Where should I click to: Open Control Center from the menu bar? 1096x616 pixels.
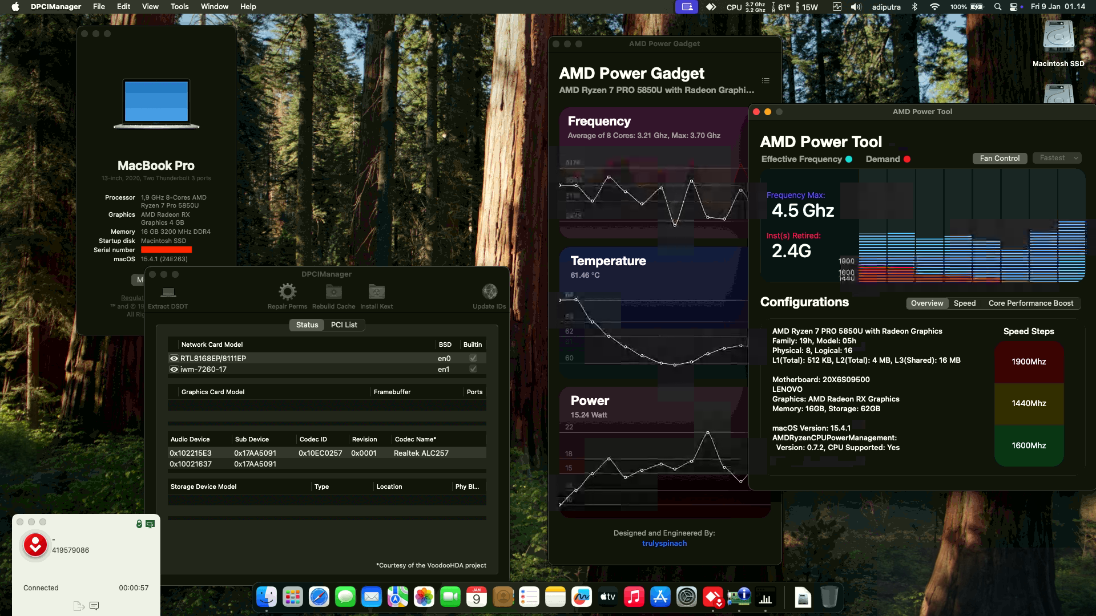pyautogui.click(x=1014, y=7)
